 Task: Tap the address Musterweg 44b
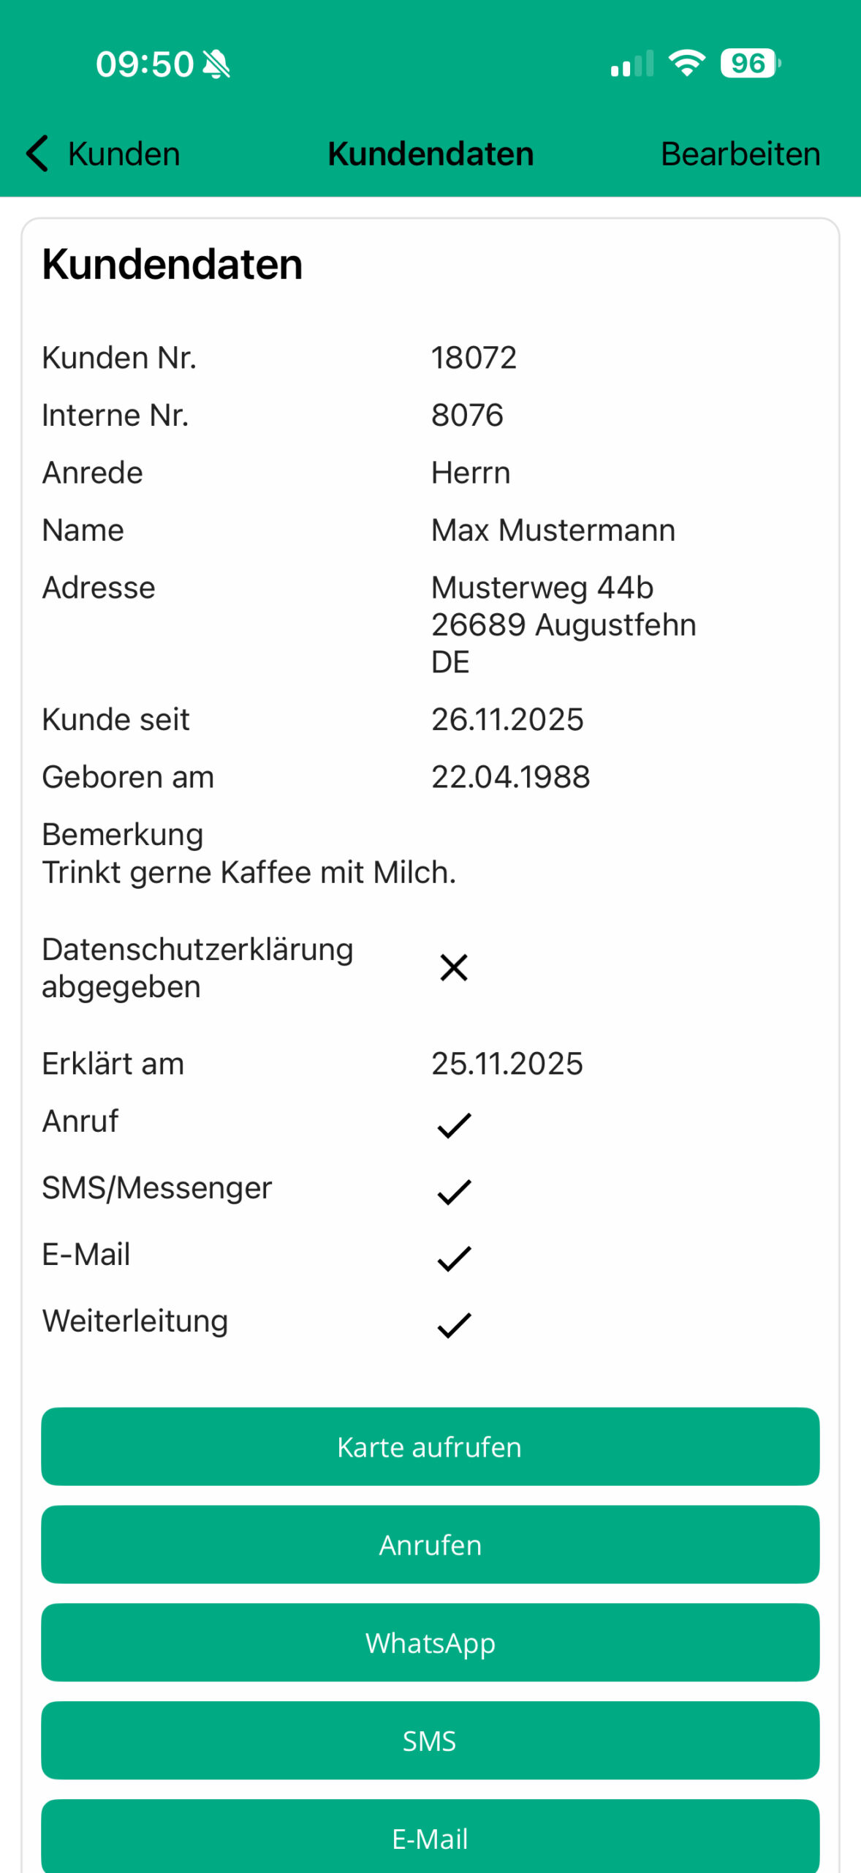(x=542, y=588)
